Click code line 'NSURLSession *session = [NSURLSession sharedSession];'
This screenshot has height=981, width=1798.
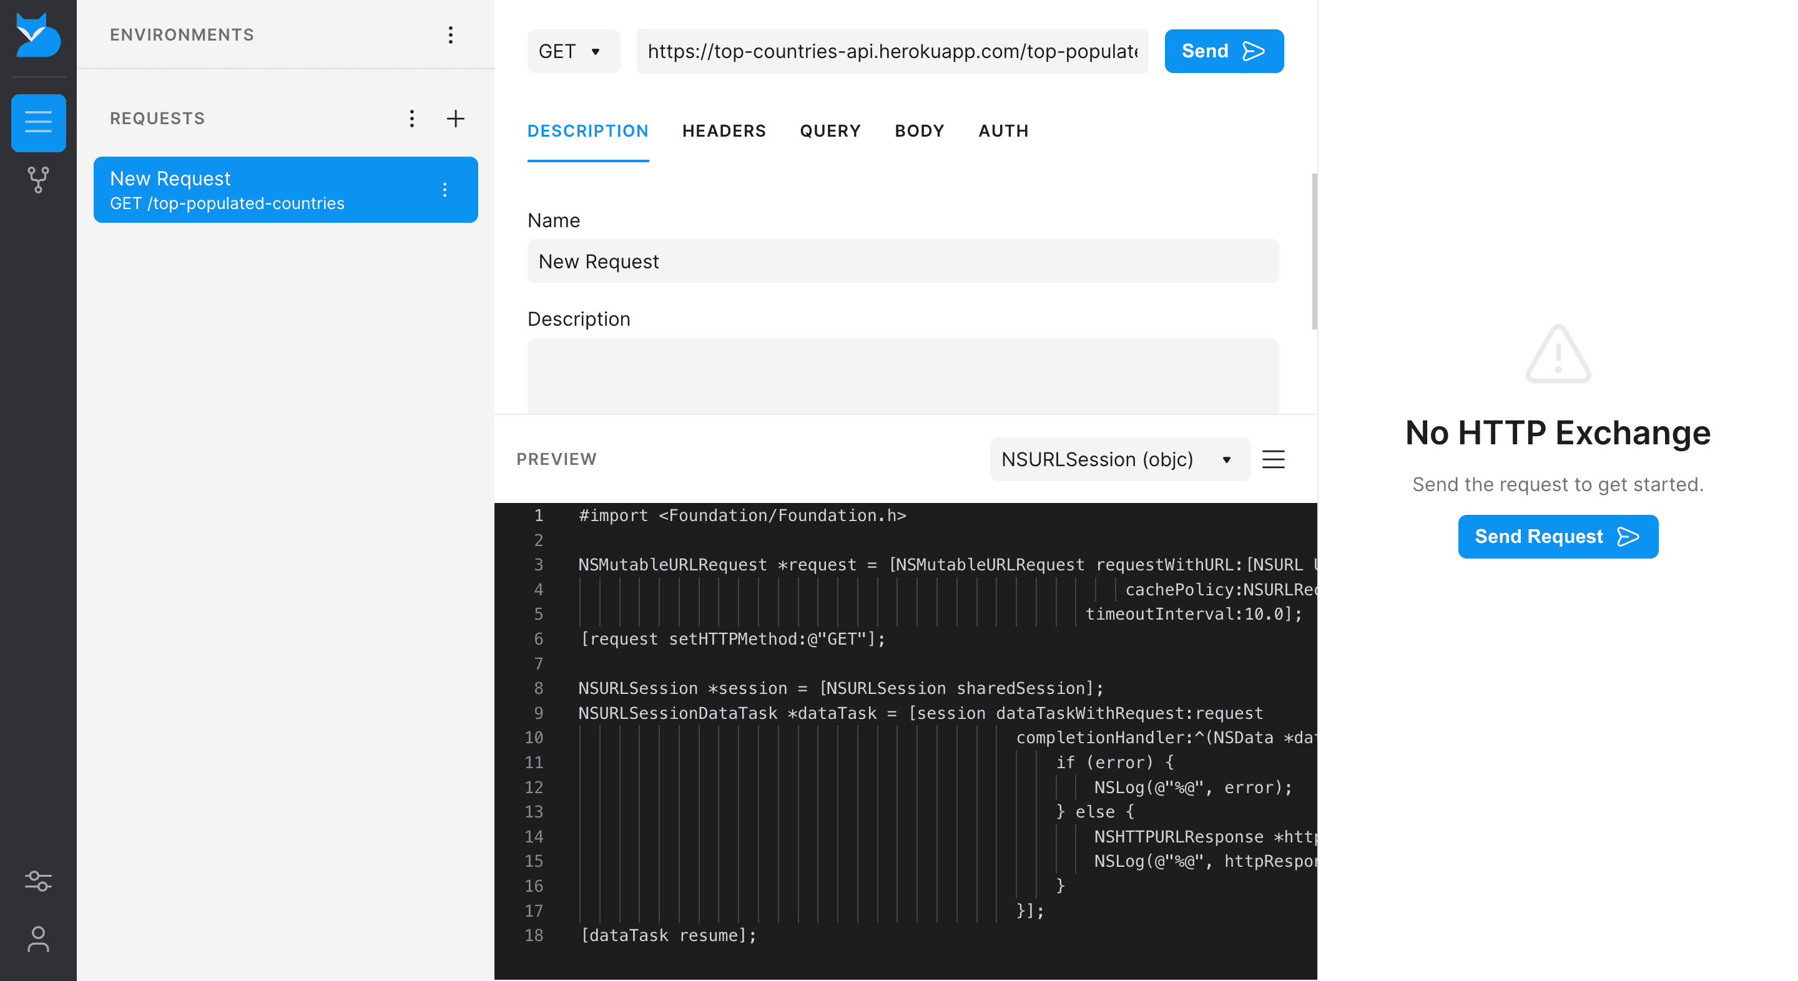840,689
